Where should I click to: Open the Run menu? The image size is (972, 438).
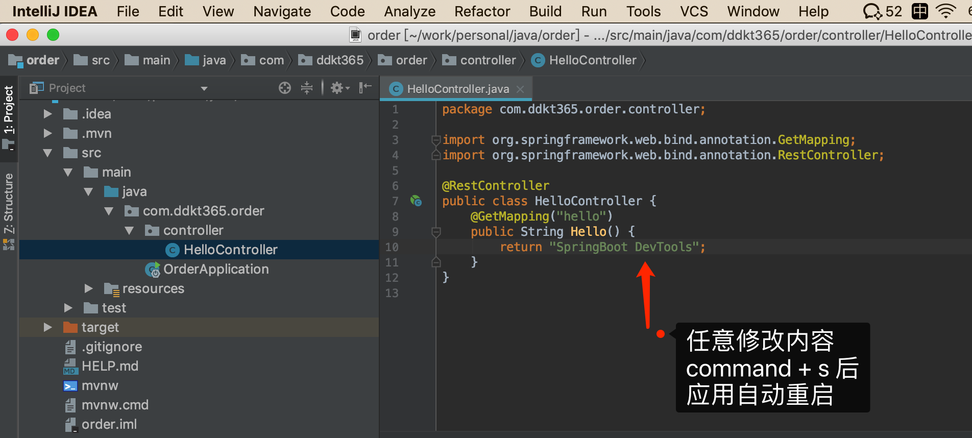594,11
